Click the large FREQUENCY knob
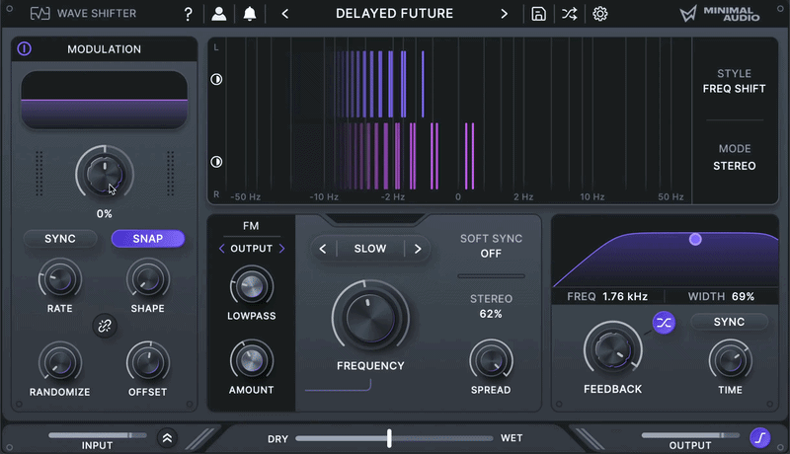This screenshot has width=790, height=454. pos(370,317)
